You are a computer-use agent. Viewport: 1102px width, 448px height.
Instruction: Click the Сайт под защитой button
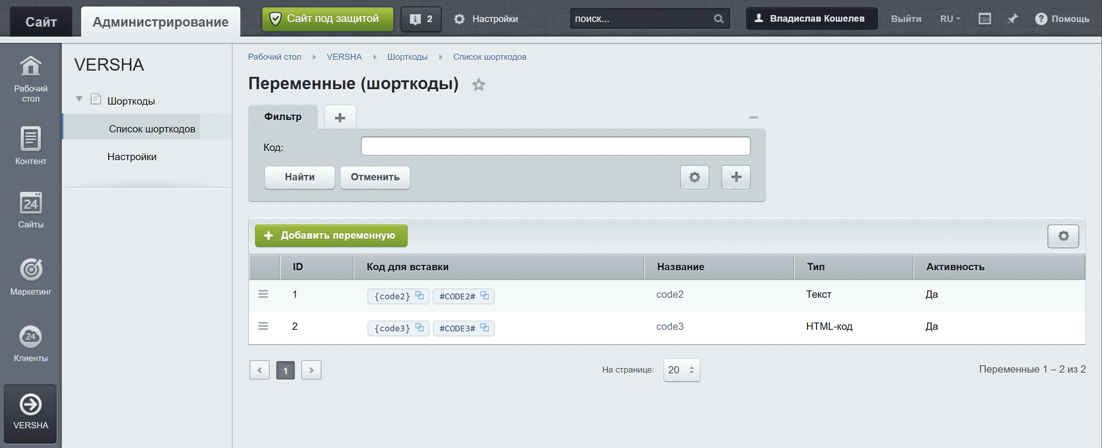328,19
